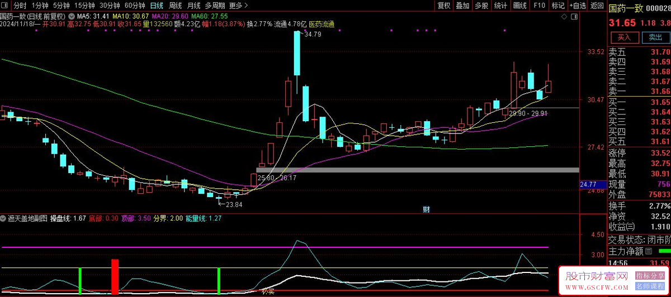Click the 财 marker on the chart
This screenshot has width=671, height=297.
click(x=426, y=210)
